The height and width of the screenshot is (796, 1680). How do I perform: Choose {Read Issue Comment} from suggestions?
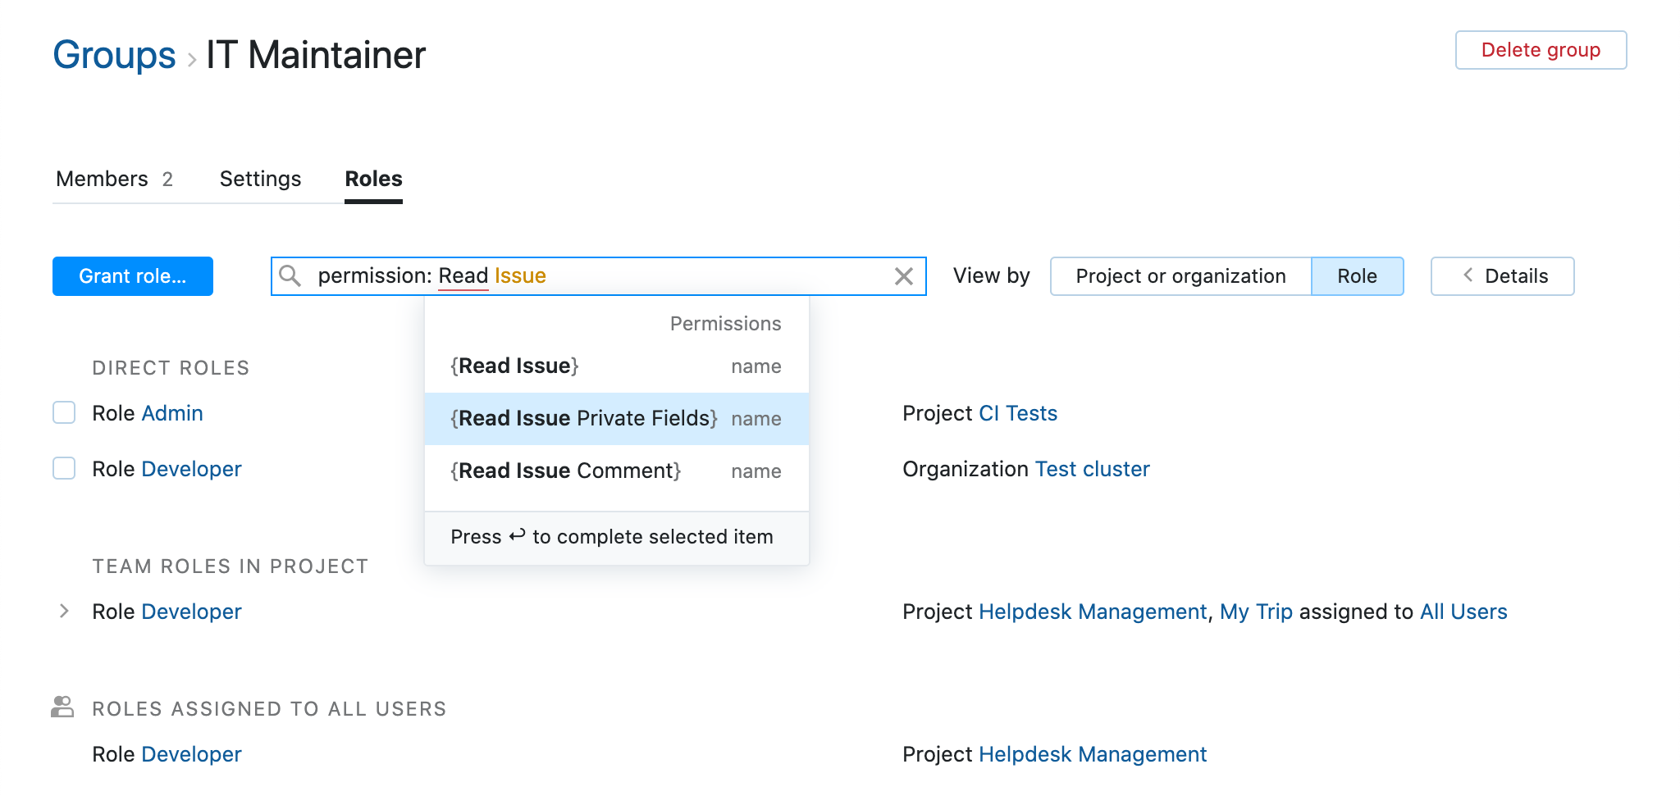click(564, 471)
